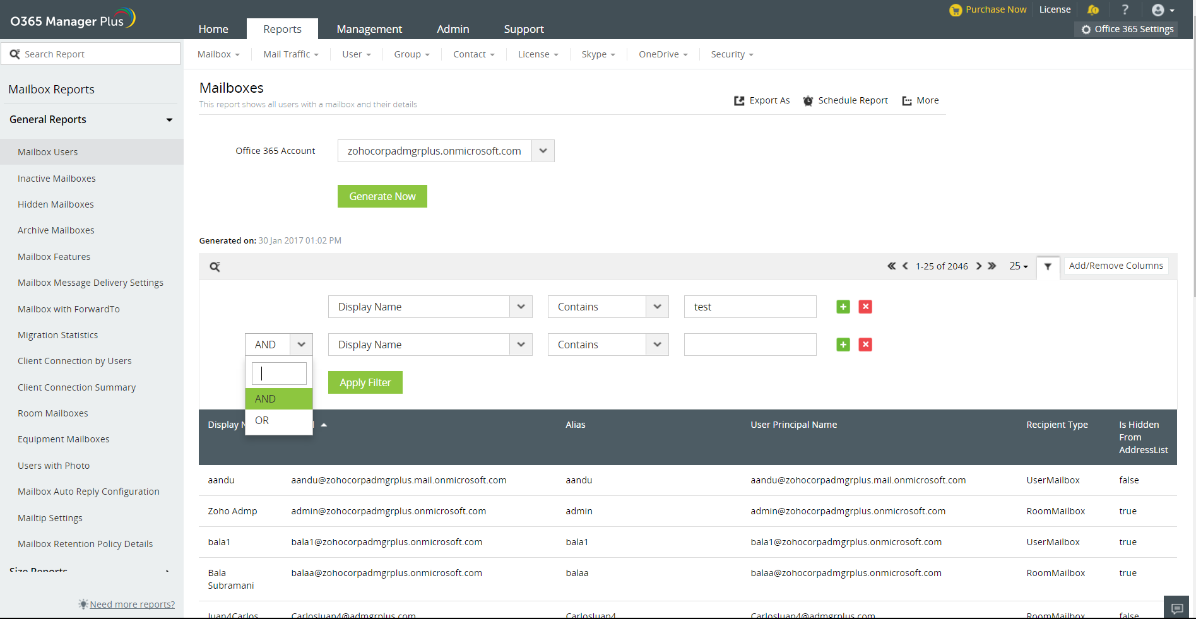Open the Mailtip Settings report

50,518
